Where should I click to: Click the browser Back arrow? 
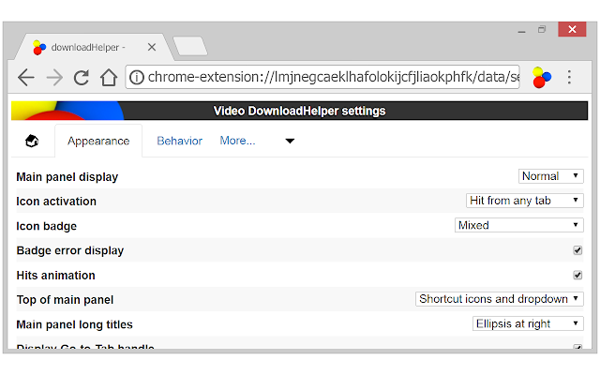click(x=26, y=77)
